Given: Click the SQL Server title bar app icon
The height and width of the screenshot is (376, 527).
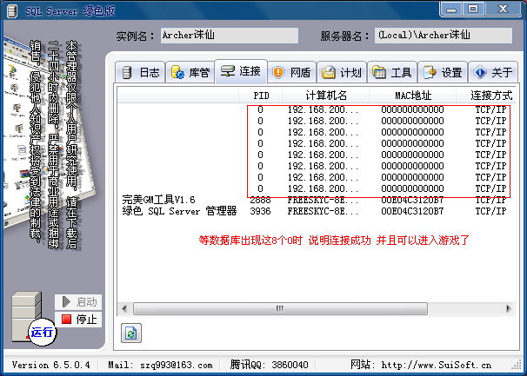Looking at the screenshot, I should click(12, 10).
